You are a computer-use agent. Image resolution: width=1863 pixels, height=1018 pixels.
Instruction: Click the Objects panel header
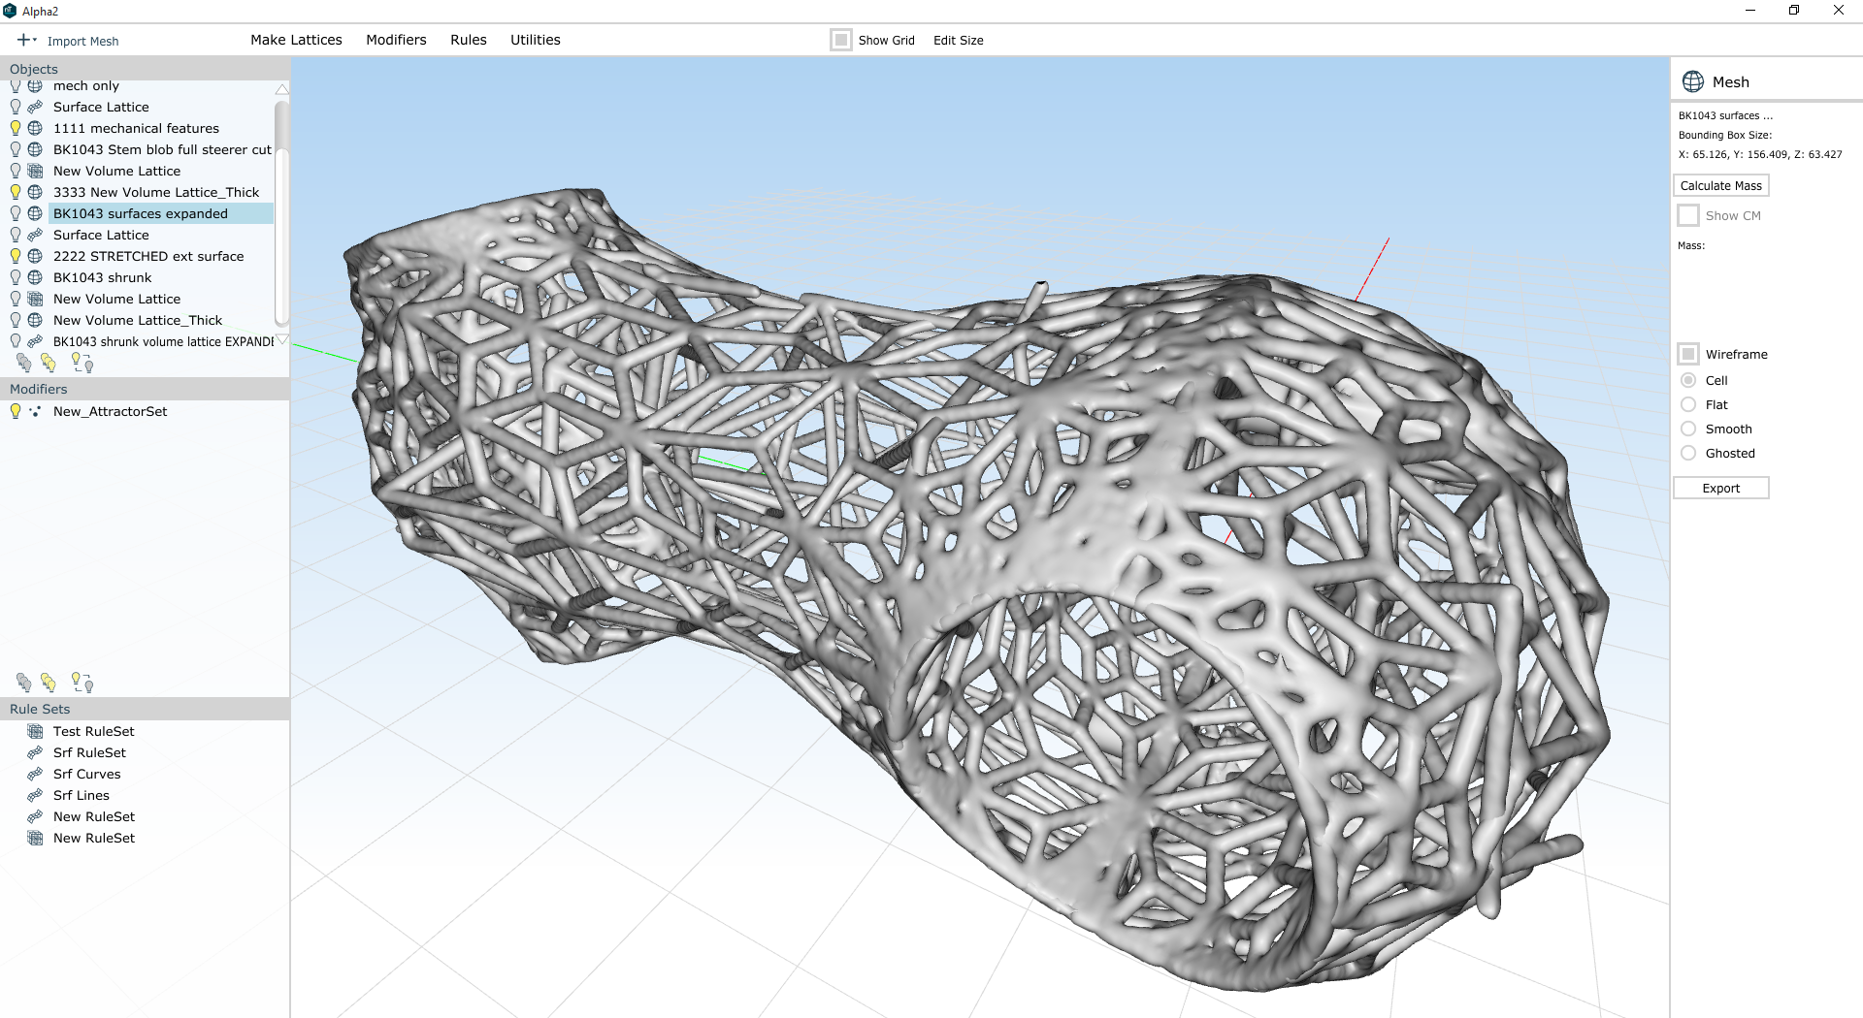145,69
